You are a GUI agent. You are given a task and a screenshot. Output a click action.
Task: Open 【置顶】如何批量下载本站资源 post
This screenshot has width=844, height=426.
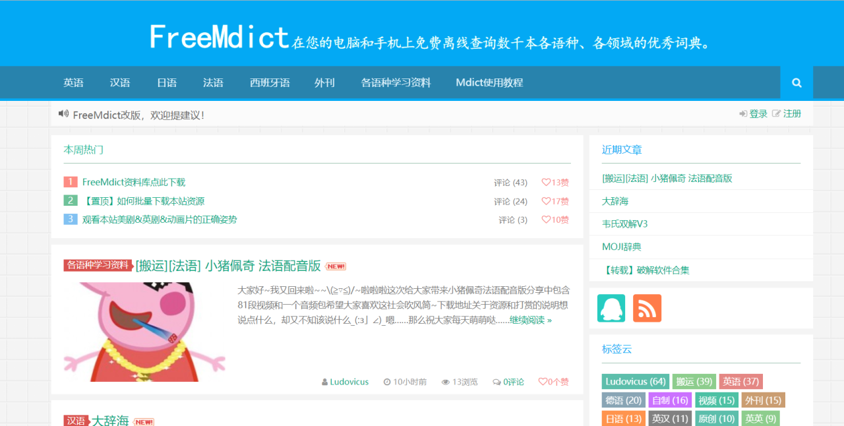point(143,201)
